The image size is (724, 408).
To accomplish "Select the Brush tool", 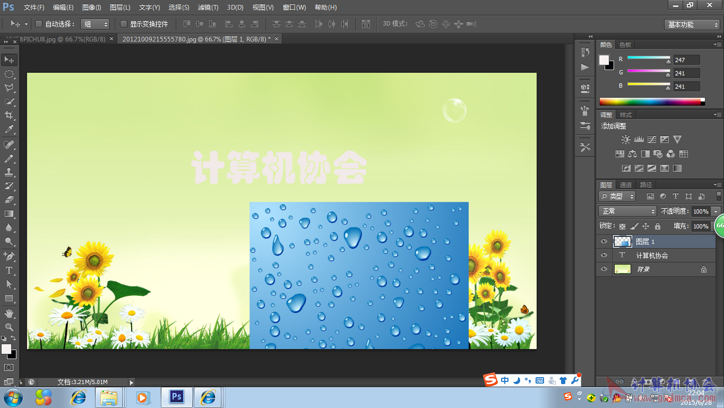I will pos(9,158).
